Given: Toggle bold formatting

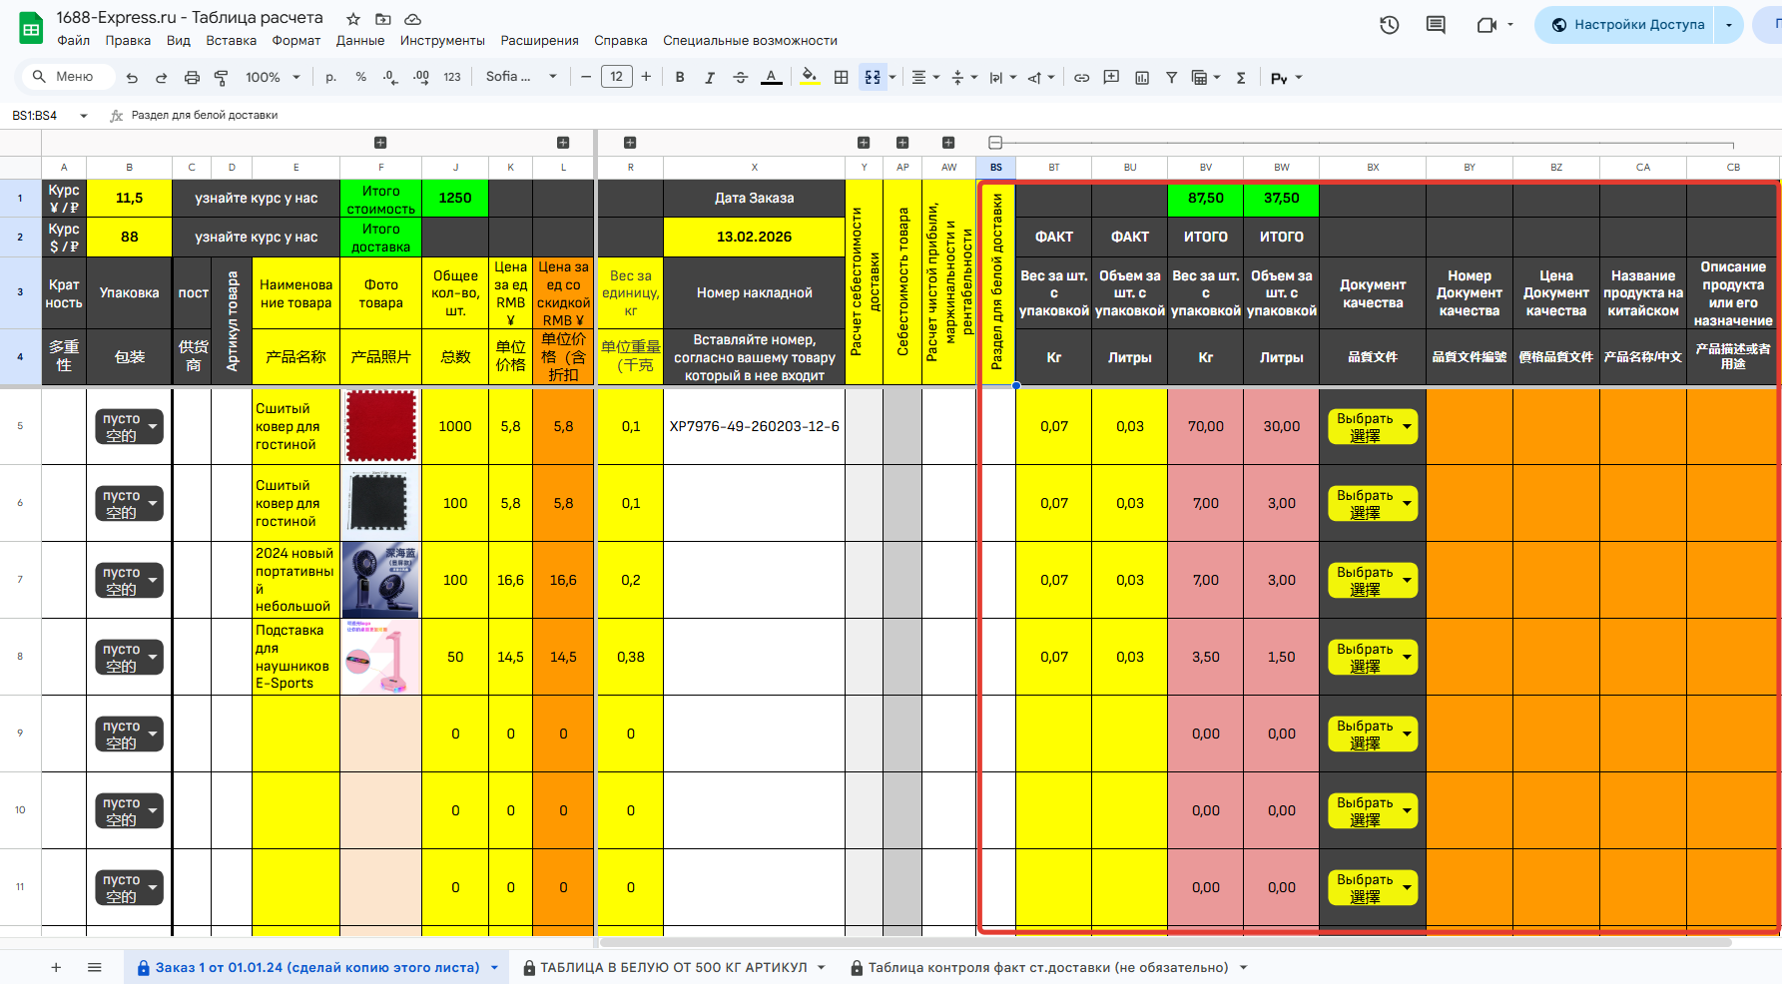Looking at the screenshot, I should [x=680, y=78].
